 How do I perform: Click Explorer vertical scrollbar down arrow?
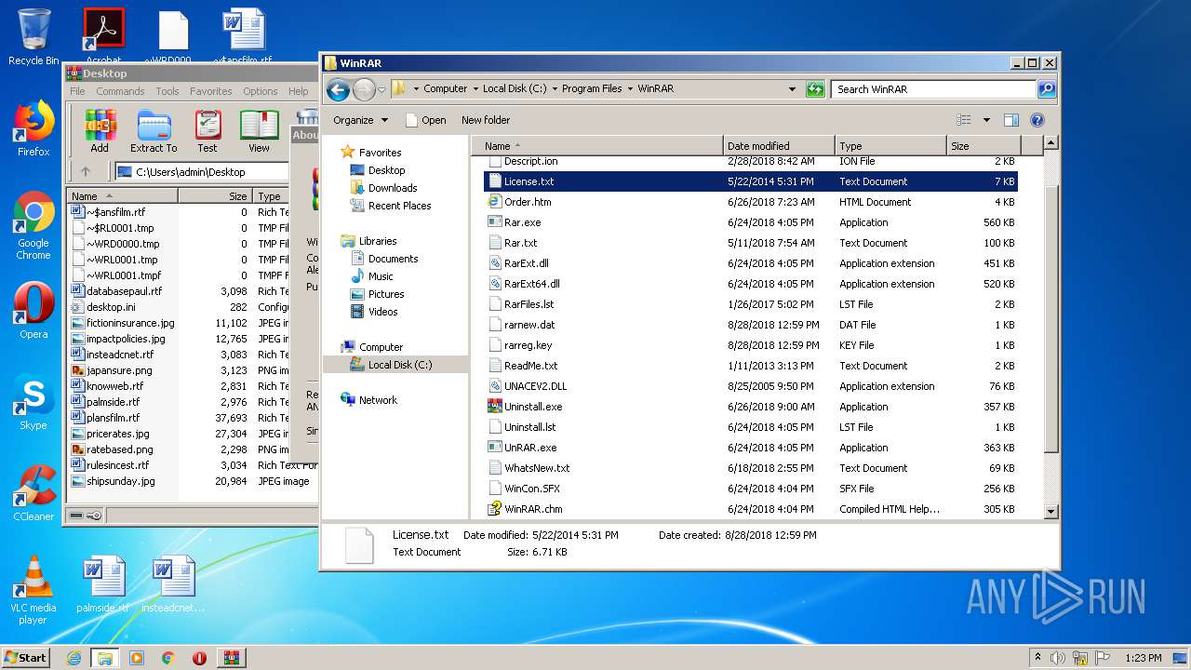1050,511
